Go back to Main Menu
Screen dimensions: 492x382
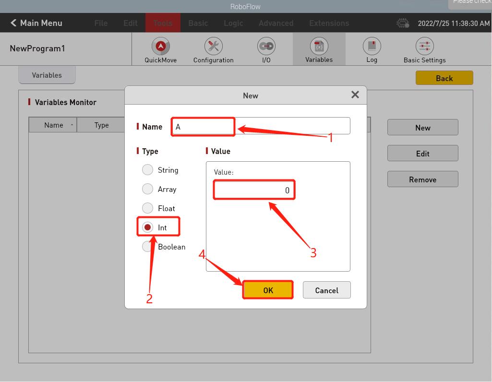coord(36,23)
